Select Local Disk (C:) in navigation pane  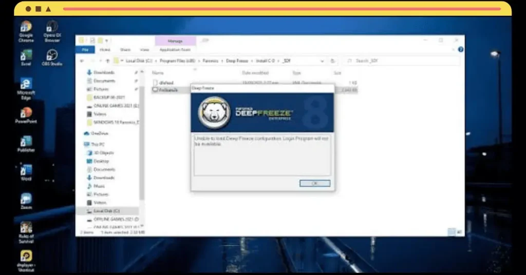click(106, 211)
